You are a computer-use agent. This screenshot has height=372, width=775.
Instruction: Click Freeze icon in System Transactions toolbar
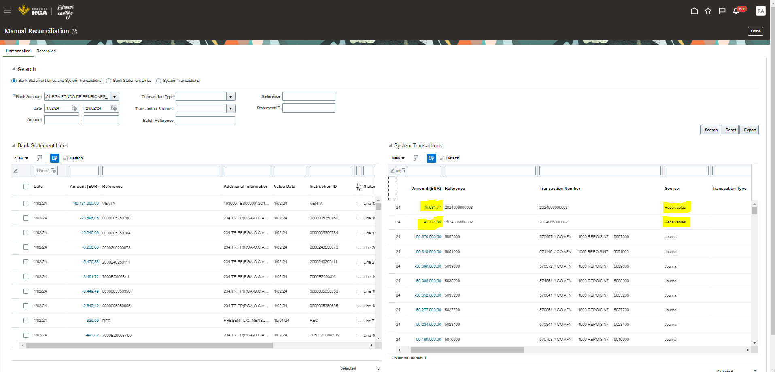[416, 158]
